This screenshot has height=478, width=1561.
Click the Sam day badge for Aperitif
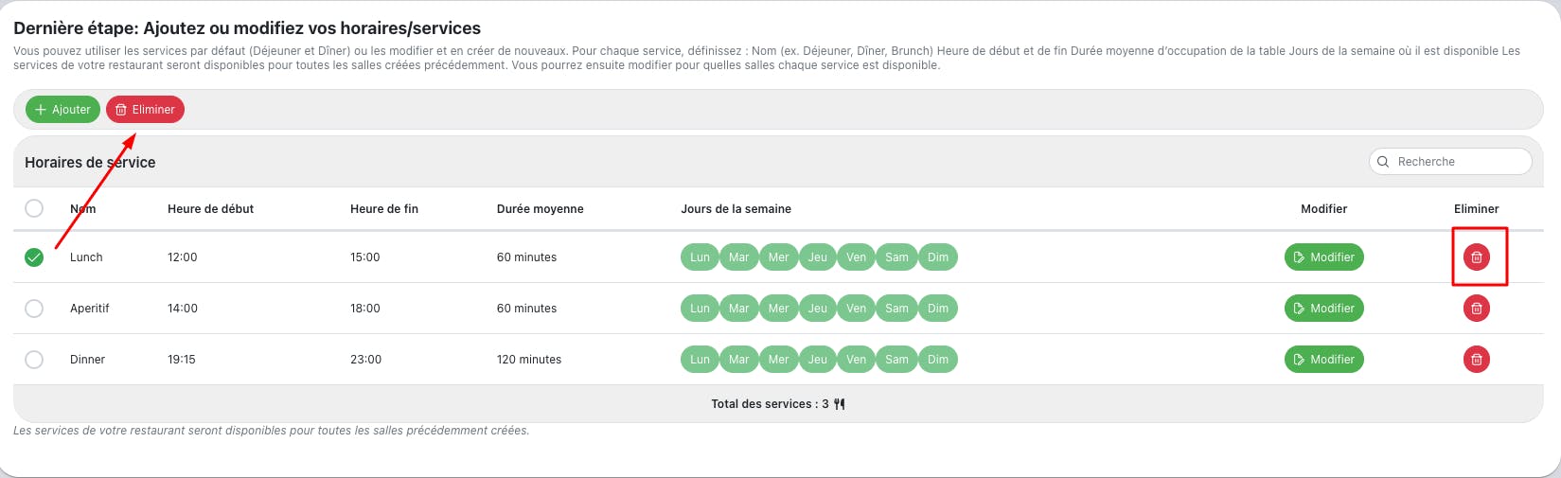[896, 308]
